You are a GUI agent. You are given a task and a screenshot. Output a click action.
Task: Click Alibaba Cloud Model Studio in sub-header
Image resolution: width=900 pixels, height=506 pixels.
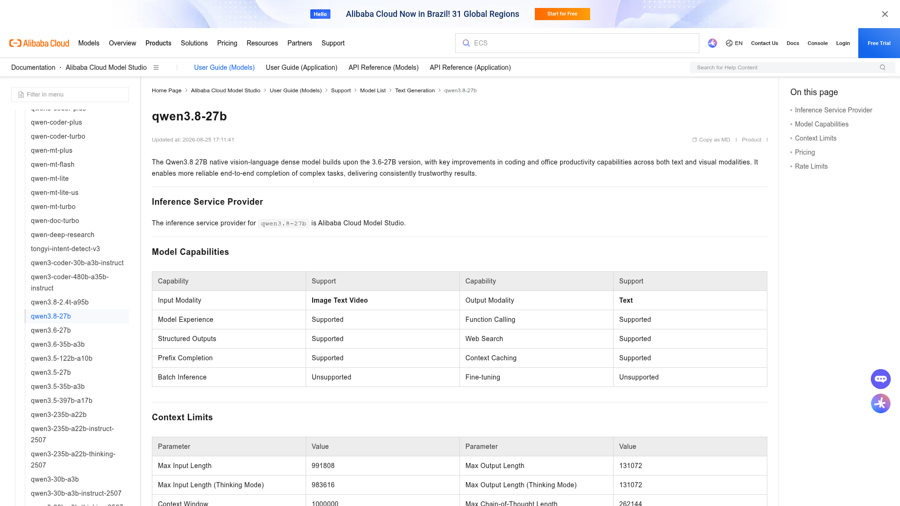[106, 67]
